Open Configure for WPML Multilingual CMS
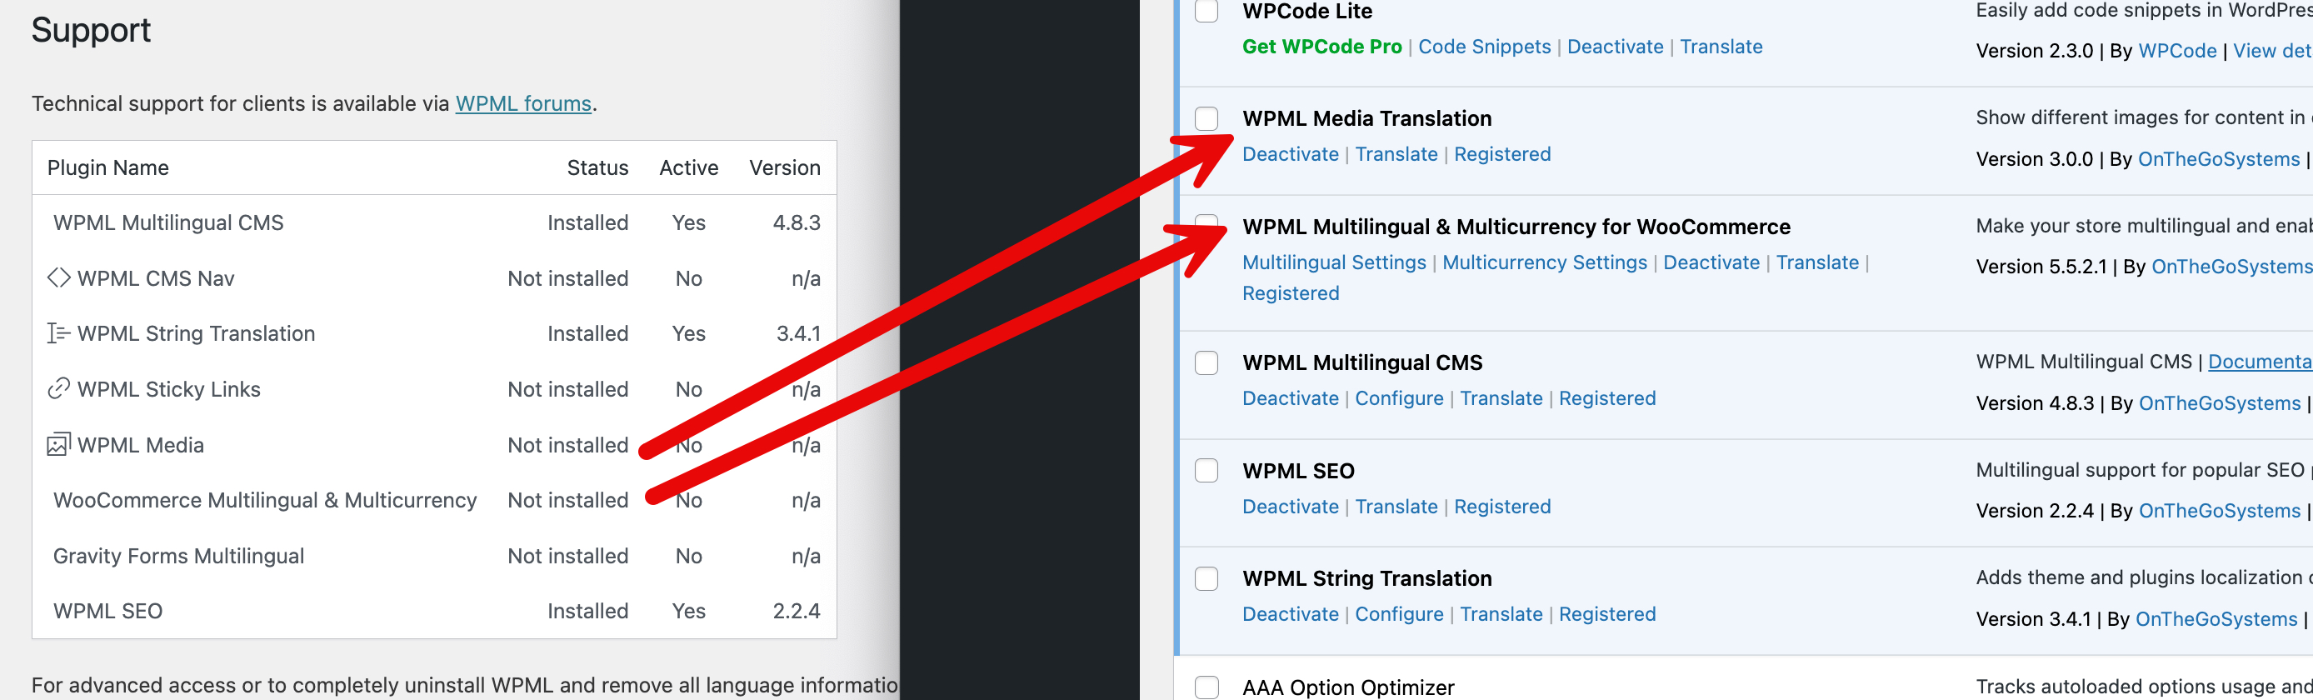This screenshot has height=700, width=2313. coord(1399,399)
